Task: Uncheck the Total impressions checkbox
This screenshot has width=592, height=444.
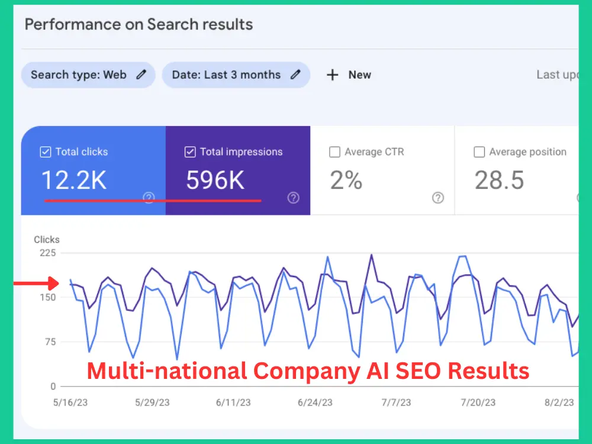Action: 190,152
